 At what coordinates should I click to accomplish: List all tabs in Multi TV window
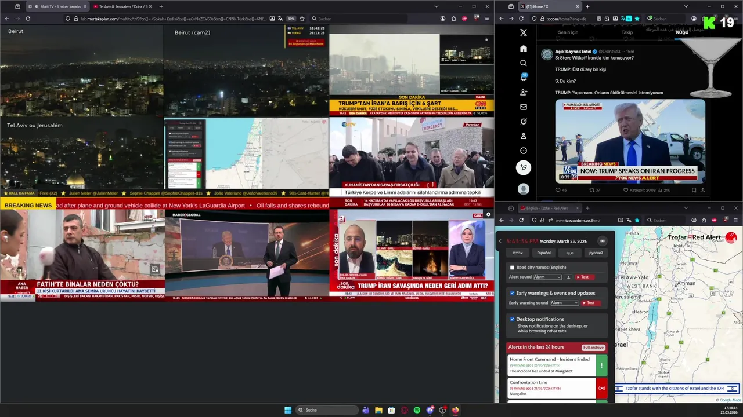436,6
